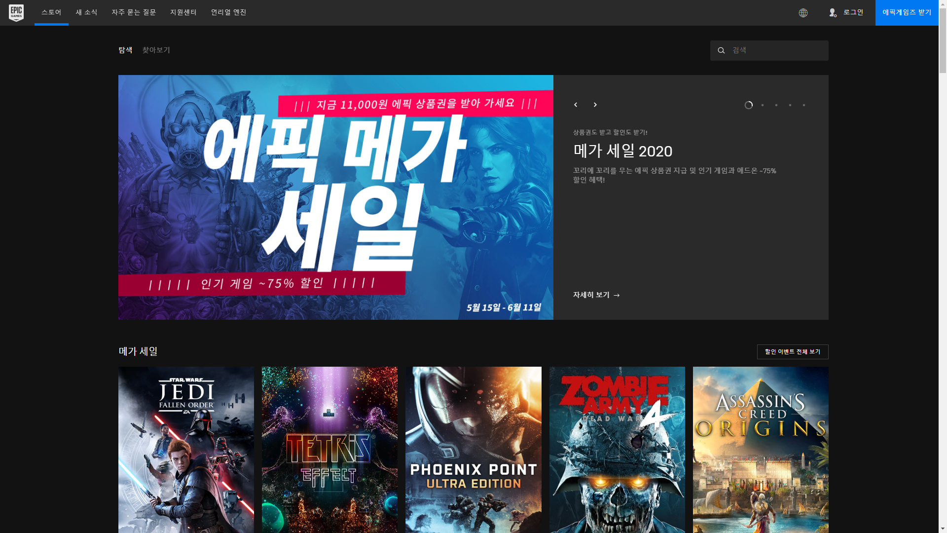Click the 로그인 sign-in link
Screen dimensions: 947x533
(x=853, y=12)
